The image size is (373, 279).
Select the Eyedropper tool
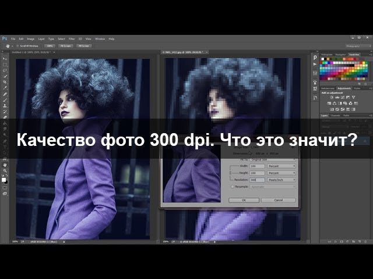click(5, 88)
